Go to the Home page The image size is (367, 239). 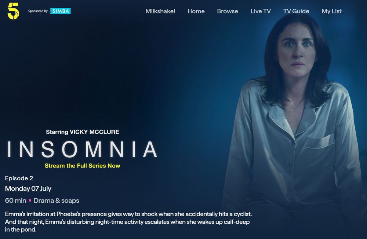(196, 11)
